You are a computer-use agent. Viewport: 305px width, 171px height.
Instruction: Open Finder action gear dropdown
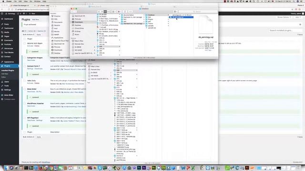120,12
